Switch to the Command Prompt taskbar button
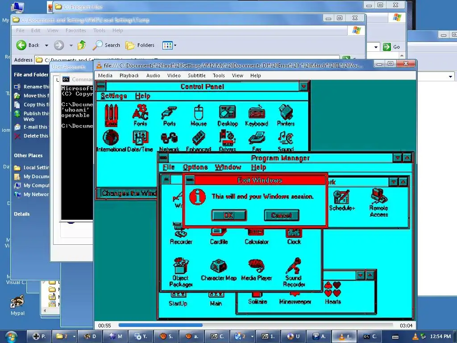457x343 pixels. point(370,336)
